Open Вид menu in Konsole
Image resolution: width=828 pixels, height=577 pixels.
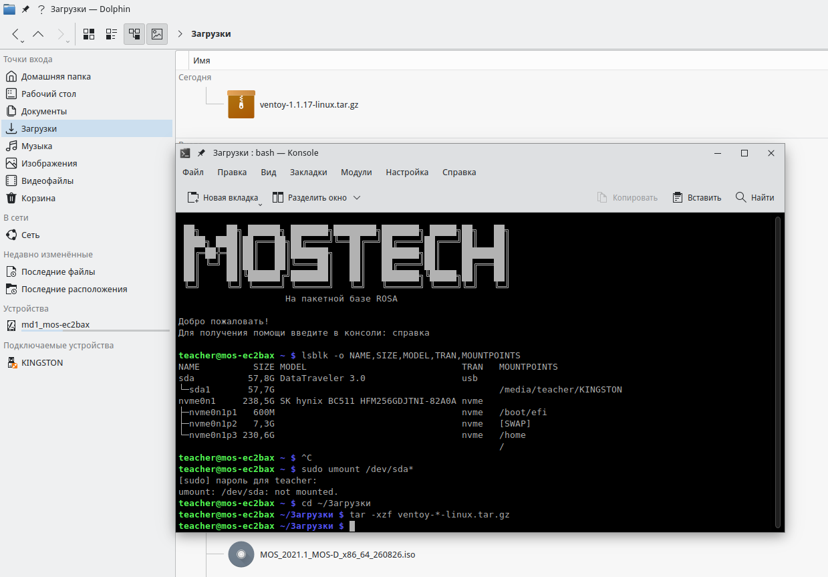(x=269, y=172)
